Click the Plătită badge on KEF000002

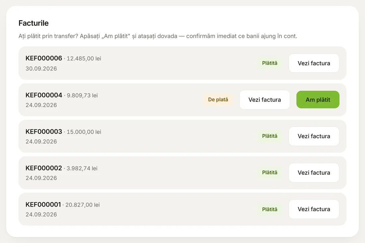tap(269, 172)
